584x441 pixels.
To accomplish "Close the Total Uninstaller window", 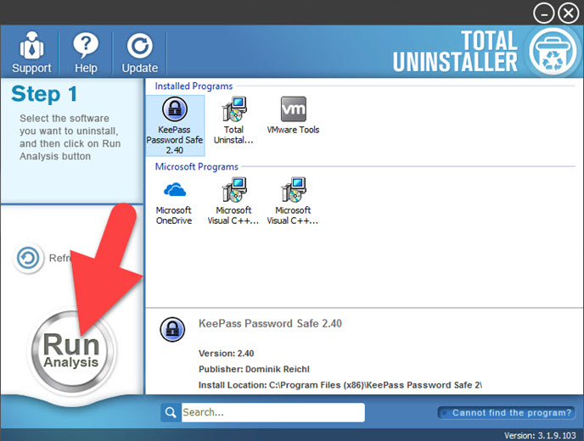I will (569, 14).
